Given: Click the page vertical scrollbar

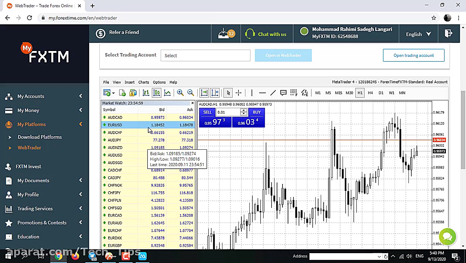Looking at the screenshot, I should pos(463,129).
